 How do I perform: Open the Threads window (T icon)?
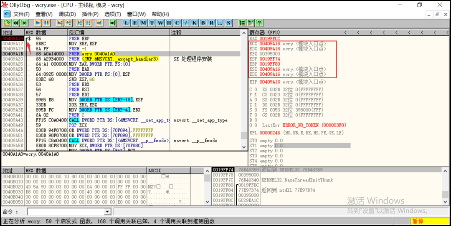coord(152,22)
